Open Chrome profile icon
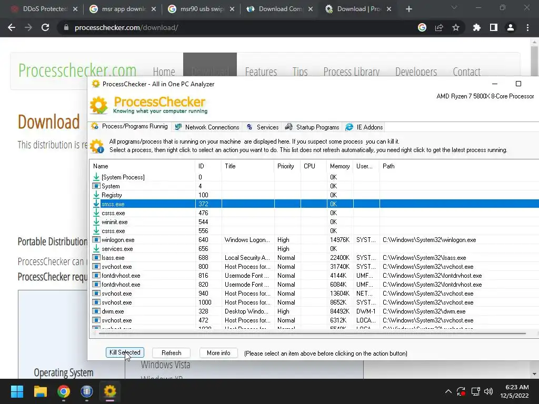The height and width of the screenshot is (404, 539). click(511, 27)
